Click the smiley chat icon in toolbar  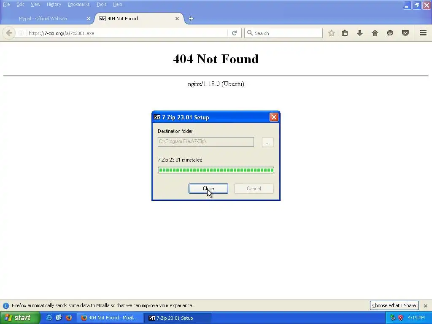390,33
